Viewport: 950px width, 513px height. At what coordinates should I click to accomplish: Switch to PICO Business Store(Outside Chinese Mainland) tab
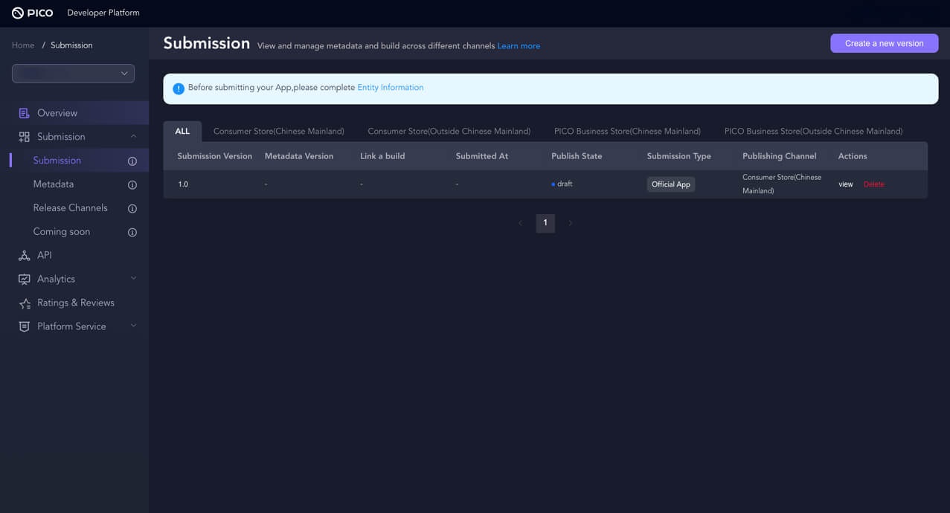point(813,132)
